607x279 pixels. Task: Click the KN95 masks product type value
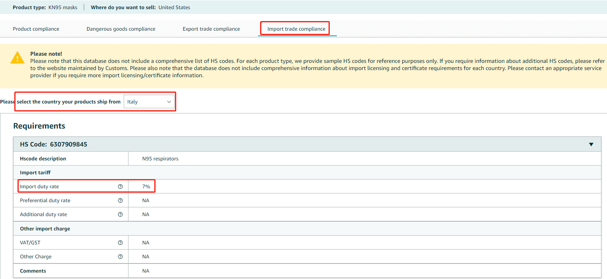point(63,7)
